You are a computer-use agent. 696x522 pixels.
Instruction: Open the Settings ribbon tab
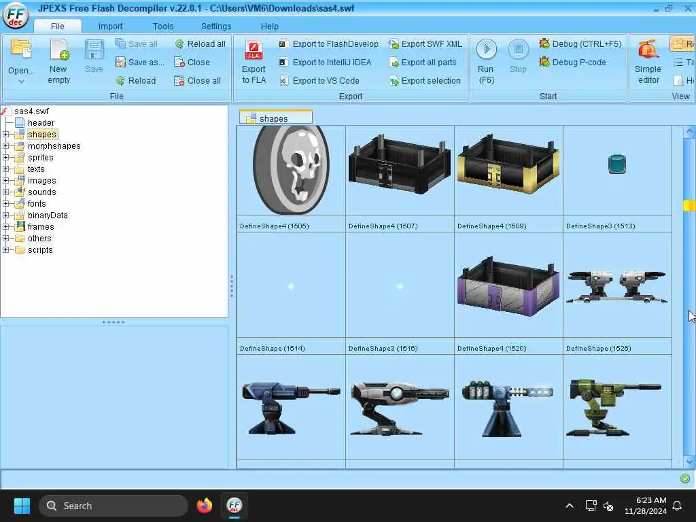click(215, 27)
